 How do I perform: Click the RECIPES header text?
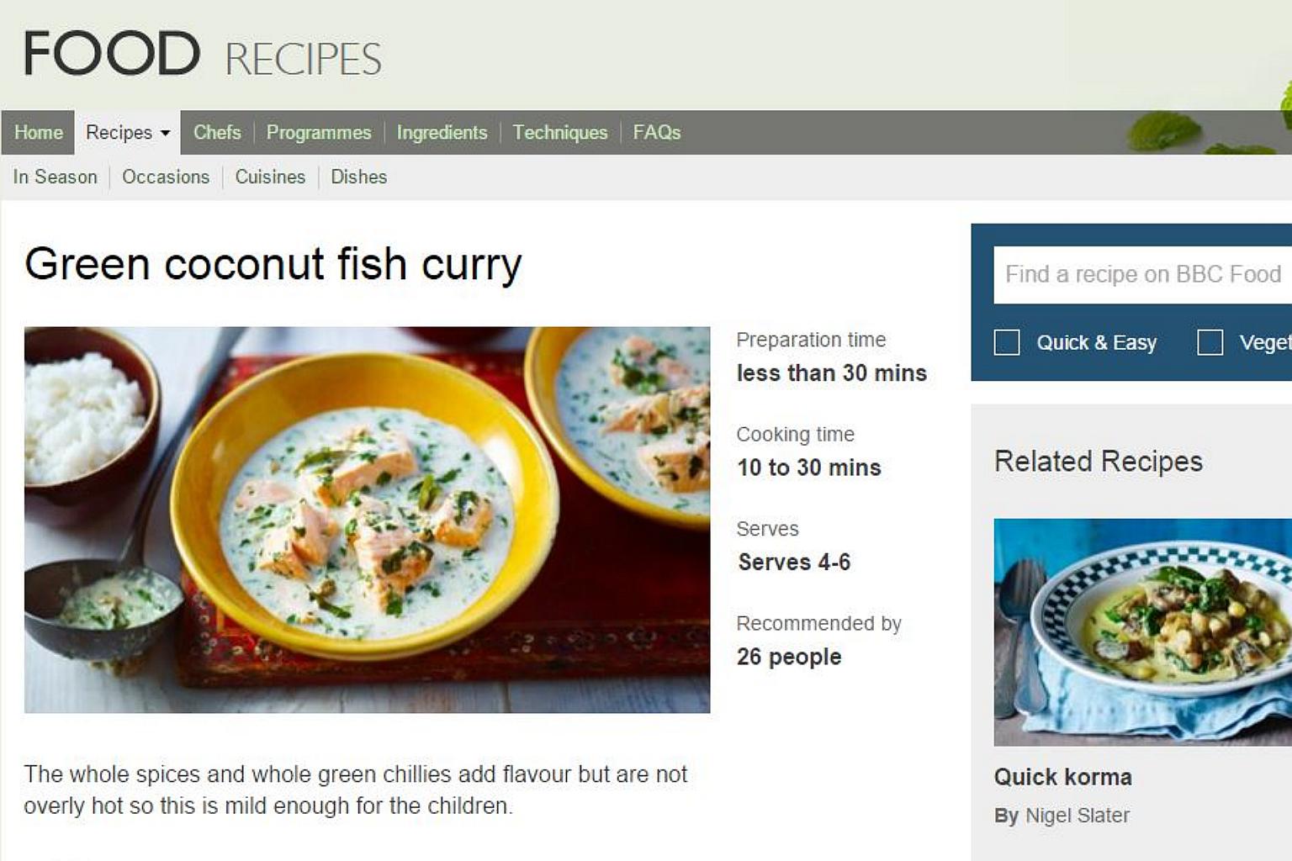(x=304, y=59)
